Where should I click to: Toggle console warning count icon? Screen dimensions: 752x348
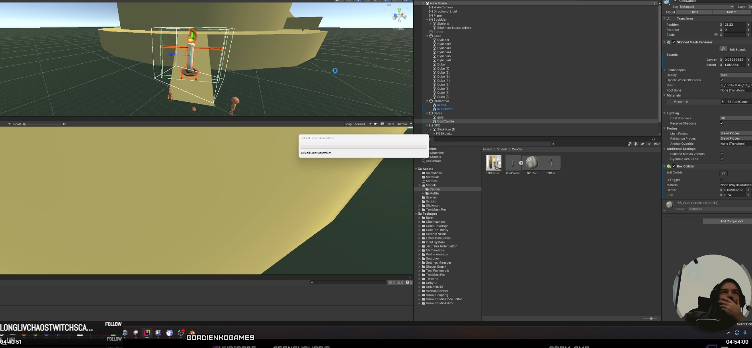click(x=400, y=282)
